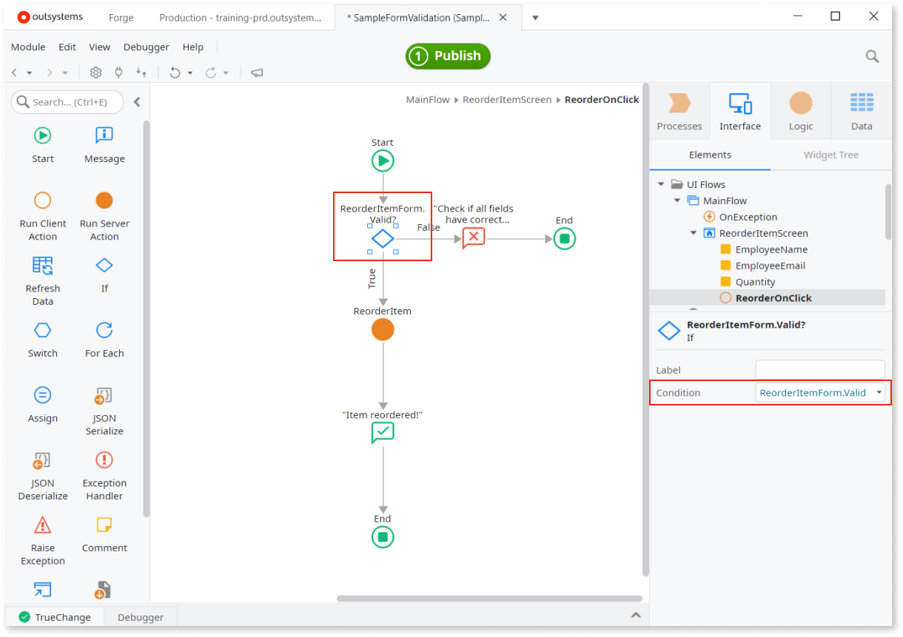Click the Refresh Data tool
This screenshot has width=903, height=637.
click(x=42, y=280)
